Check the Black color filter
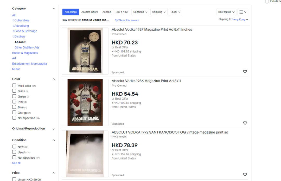Viewport: 281px width, 181px height. [14, 91]
